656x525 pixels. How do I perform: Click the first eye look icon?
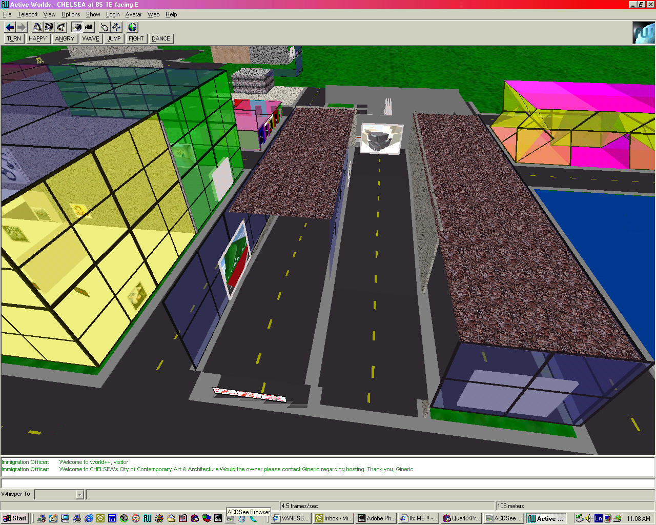(x=37, y=27)
